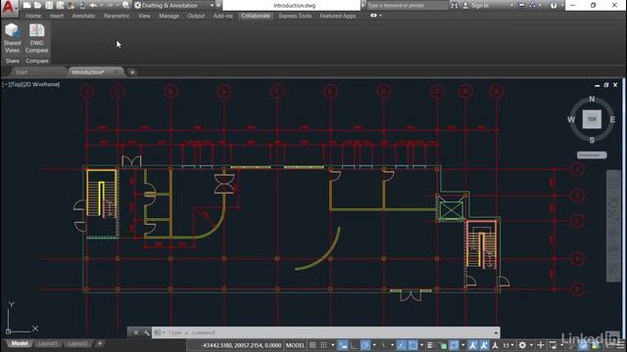
Task: Click MODEL space button in status bar
Action: pos(296,345)
